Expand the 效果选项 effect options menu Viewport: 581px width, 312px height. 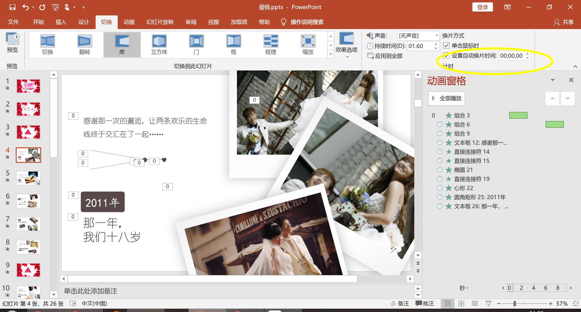346,45
